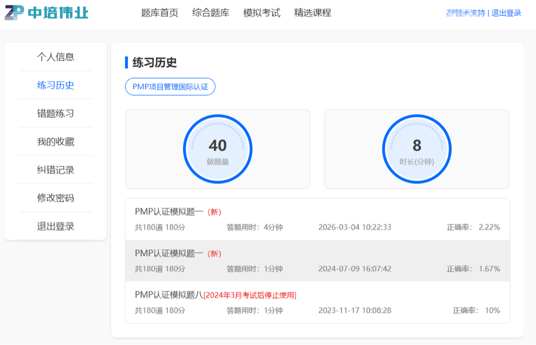This screenshot has height=345, width=536.
Task: Select 精选课程 in top navigation
Action: point(312,13)
